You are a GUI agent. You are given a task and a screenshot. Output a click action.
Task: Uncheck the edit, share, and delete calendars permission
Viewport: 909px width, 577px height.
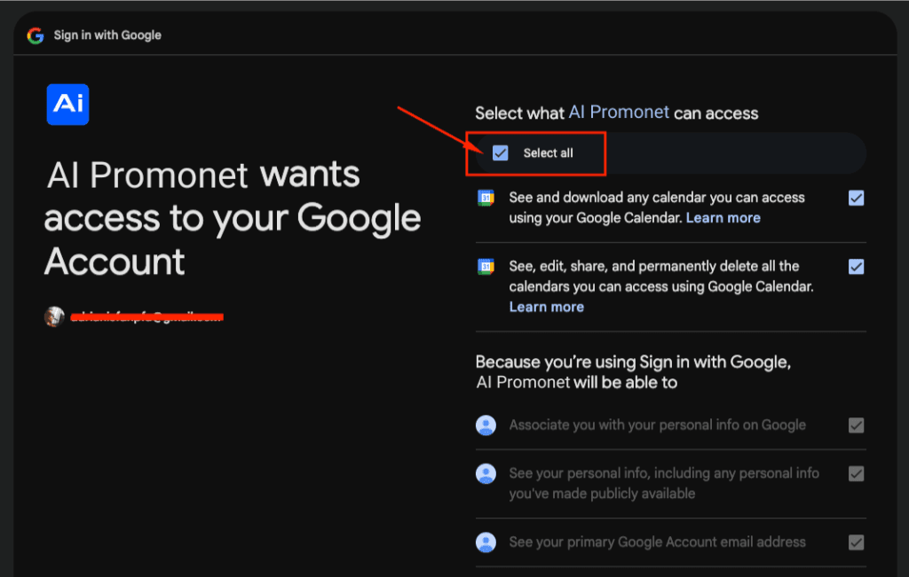tap(856, 266)
